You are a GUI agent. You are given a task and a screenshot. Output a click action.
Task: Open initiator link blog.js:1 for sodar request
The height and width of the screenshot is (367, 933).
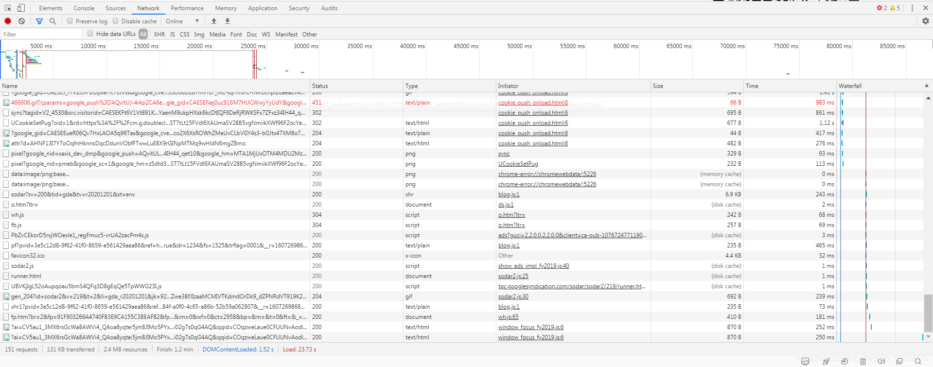coord(509,194)
